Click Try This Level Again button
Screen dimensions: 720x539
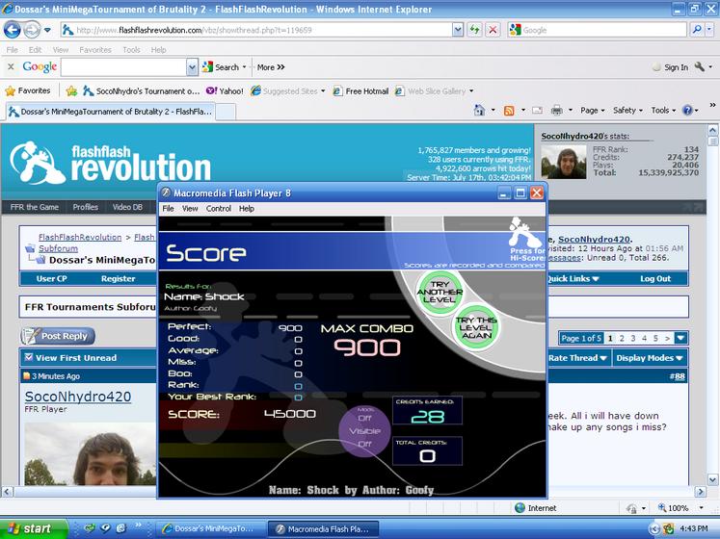pos(476,327)
